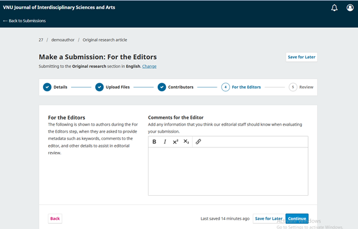The image size is (358, 229).
Task: Focus the Comments for the Editor text area
Action: coord(228,171)
